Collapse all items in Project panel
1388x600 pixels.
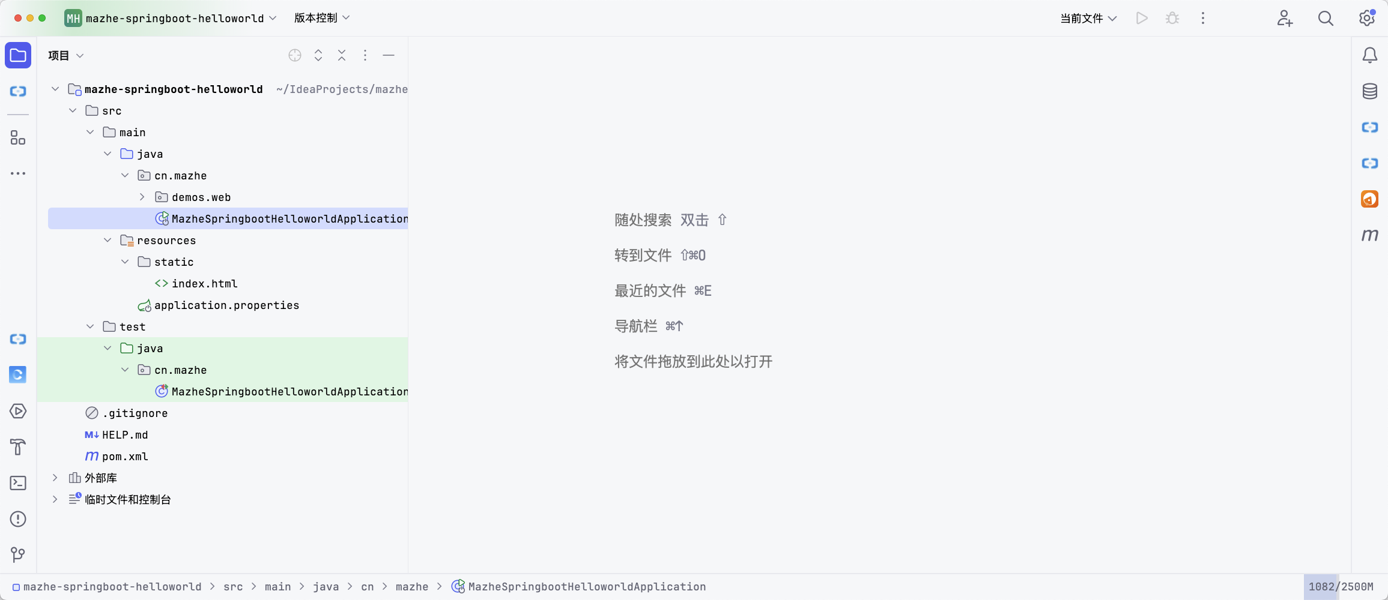(x=342, y=55)
